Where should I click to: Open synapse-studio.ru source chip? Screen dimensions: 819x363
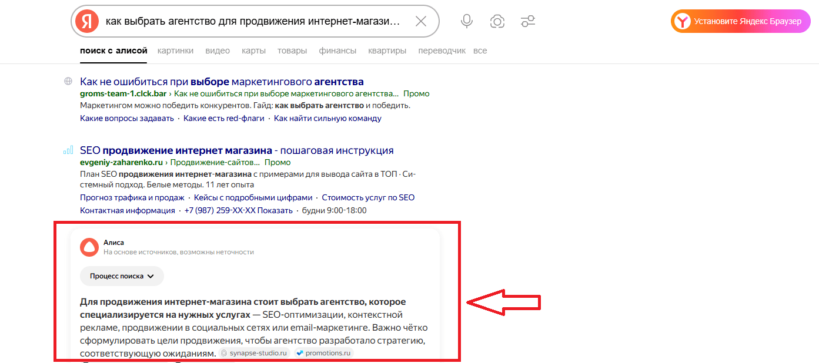[254, 353]
